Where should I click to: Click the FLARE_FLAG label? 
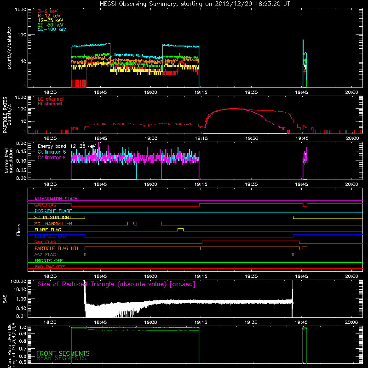pos(48,230)
